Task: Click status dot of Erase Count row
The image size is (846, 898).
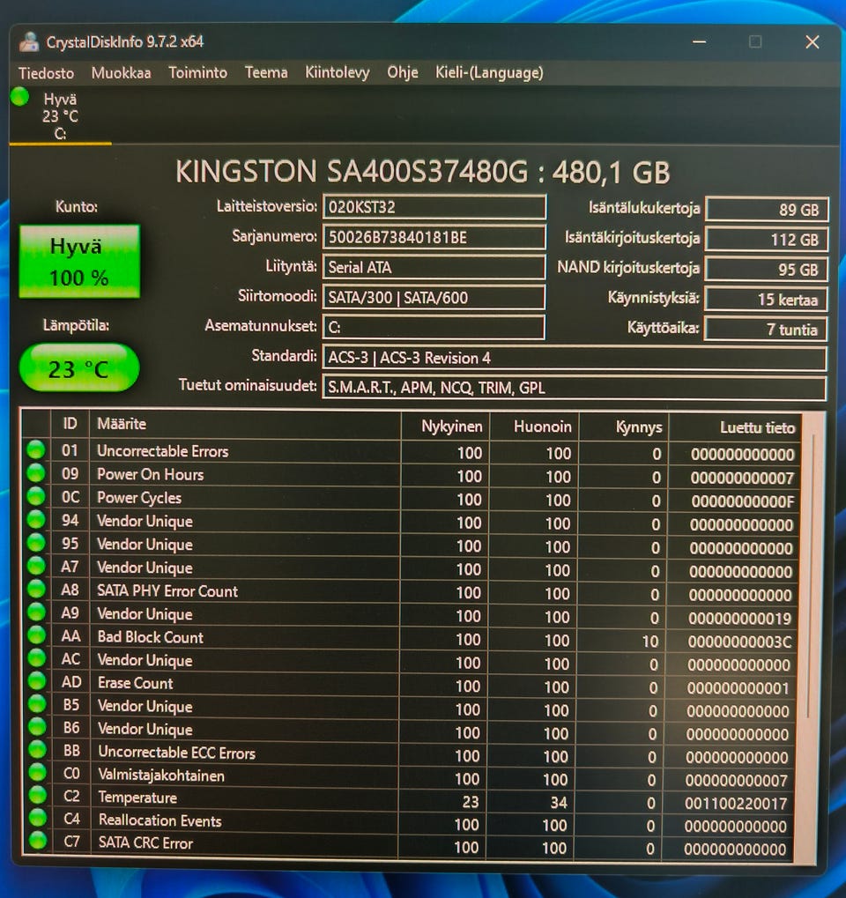Action: [37, 681]
